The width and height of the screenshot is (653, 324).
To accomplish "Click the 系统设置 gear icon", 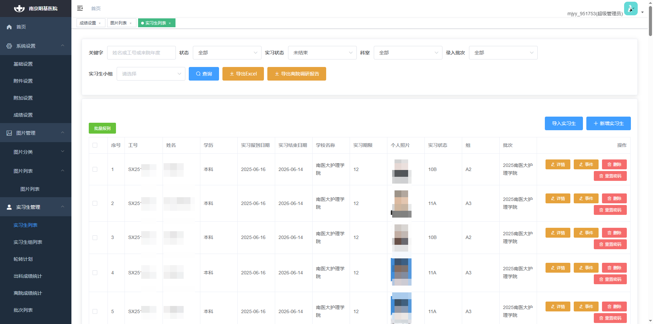I will (x=9, y=46).
